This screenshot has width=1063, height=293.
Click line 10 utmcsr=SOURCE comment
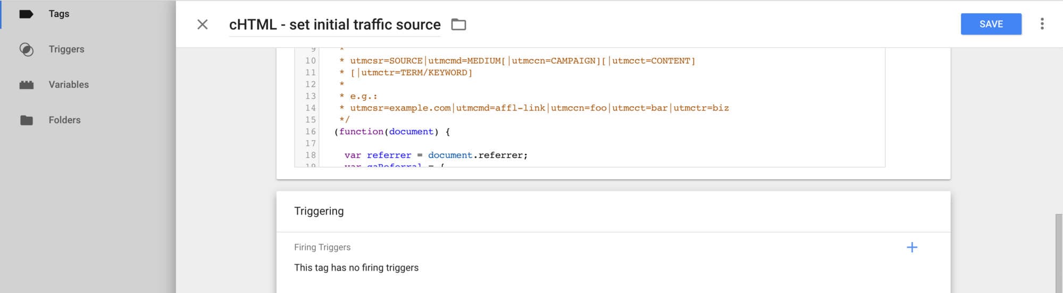point(517,61)
